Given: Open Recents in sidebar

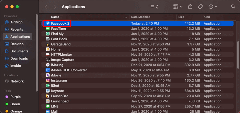Looking at the screenshot, I should point(17,29).
